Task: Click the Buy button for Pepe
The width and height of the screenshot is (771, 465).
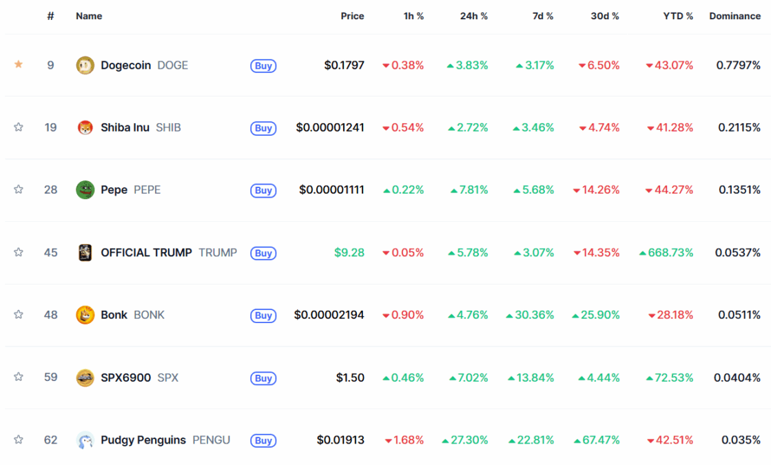Action: [264, 190]
